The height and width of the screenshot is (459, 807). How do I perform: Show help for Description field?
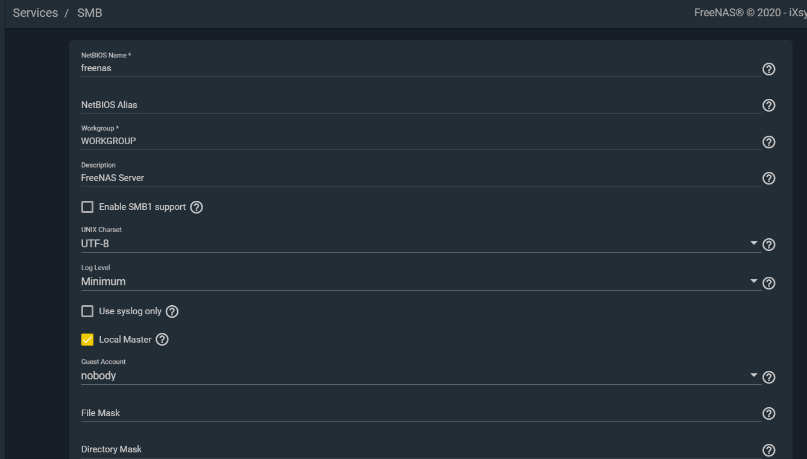pos(768,179)
